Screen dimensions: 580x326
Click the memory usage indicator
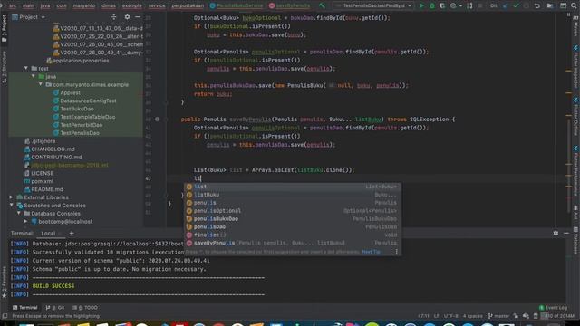click(x=558, y=316)
